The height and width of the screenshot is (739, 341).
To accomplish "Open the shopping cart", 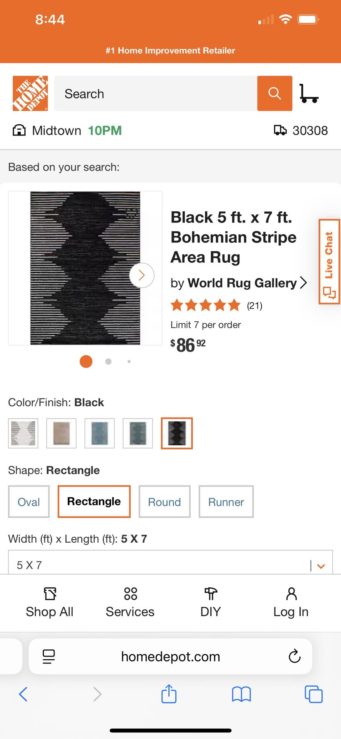I will [309, 94].
